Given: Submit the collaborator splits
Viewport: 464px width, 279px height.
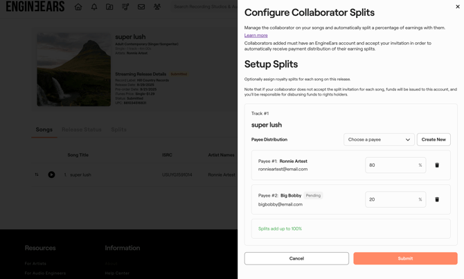Looking at the screenshot, I should [405, 258].
